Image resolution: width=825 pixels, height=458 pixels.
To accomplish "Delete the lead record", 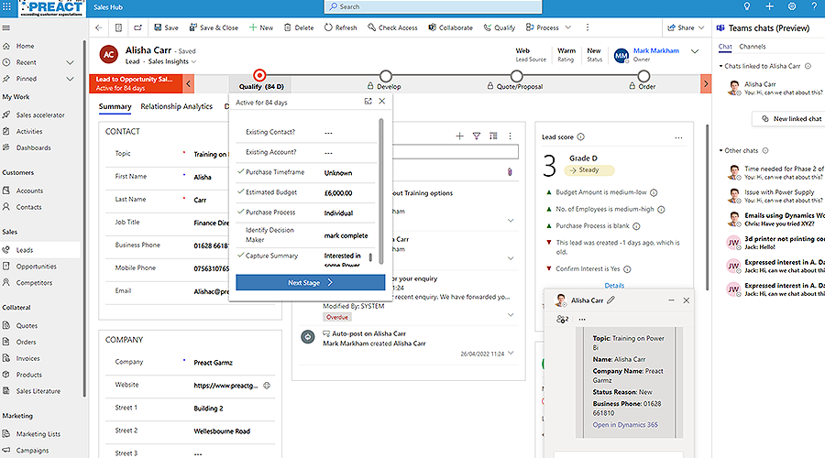I will pos(299,27).
